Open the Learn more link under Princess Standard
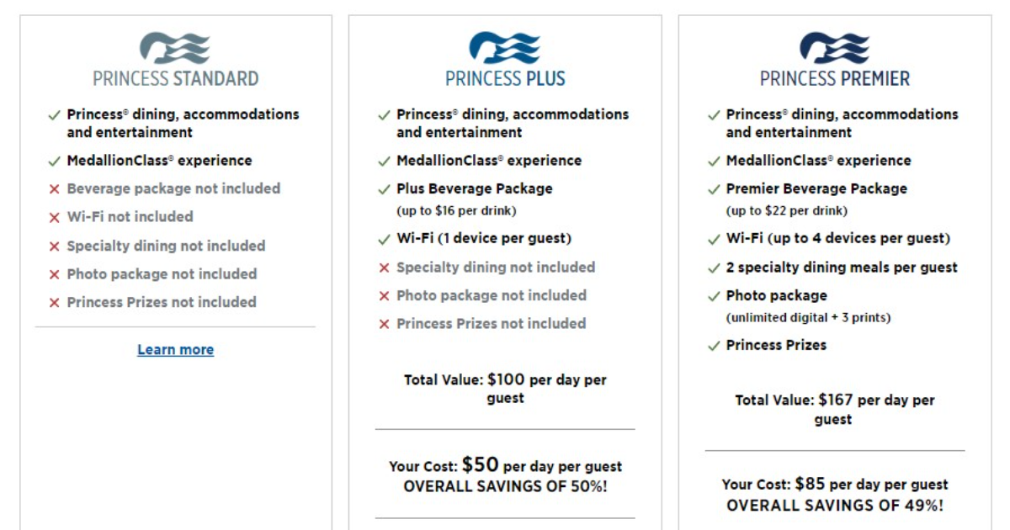Viewport: 1010px width, 530px height. (175, 349)
